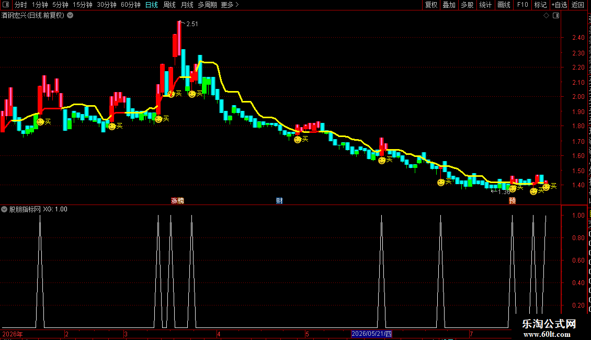Click the 叠加 overlay button
Image resolution: width=591 pixels, height=340 pixels.
tap(449, 5)
